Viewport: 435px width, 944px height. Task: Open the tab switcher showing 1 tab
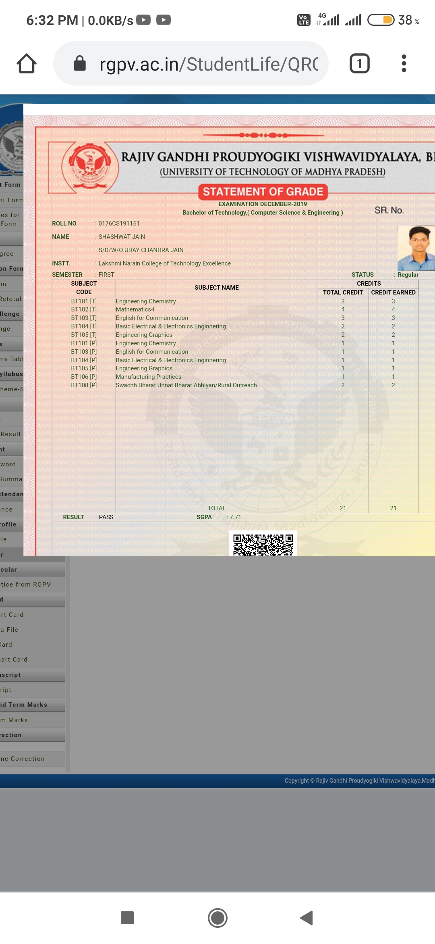pos(360,63)
